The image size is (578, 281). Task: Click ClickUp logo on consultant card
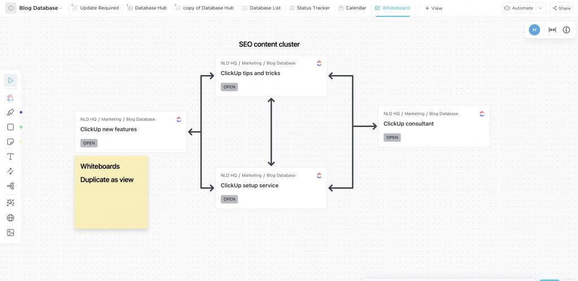[x=482, y=113]
